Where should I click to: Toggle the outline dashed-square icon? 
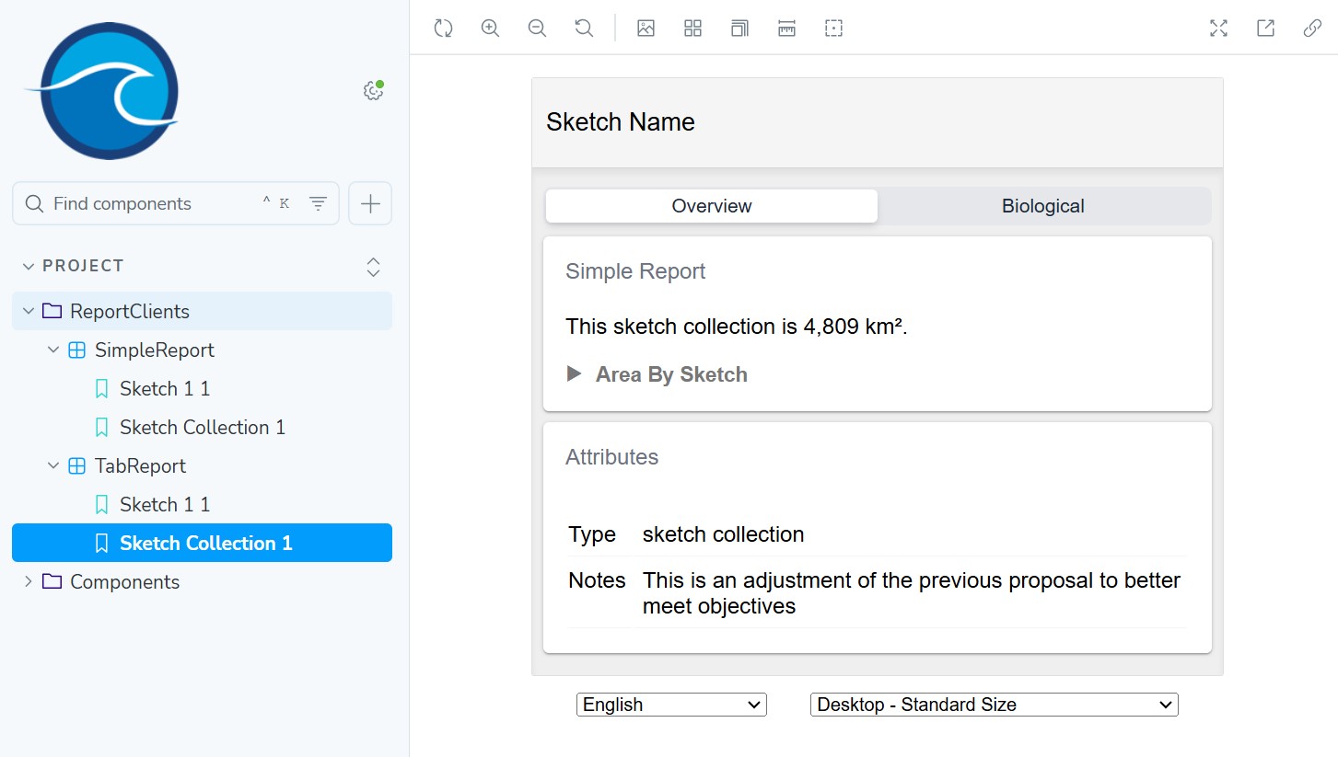[x=833, y=28]
